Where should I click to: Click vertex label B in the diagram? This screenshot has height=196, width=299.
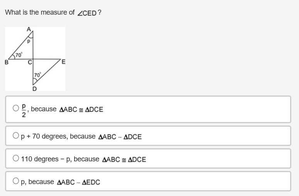click(7, 62)
